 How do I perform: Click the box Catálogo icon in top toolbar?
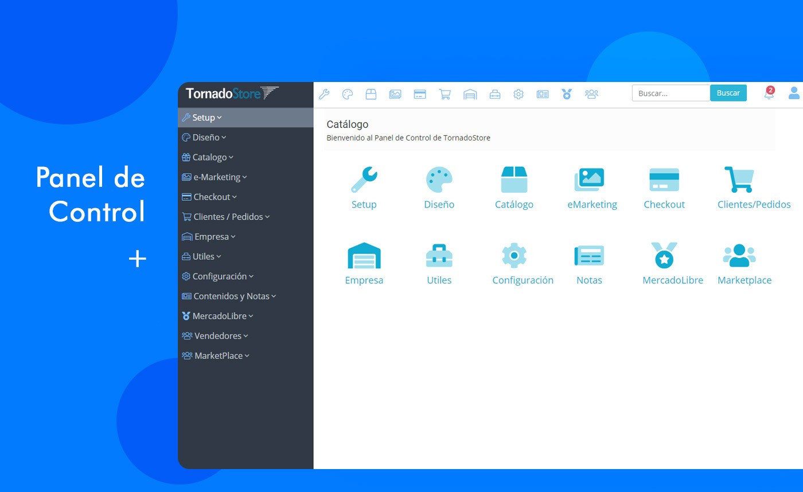371,94
